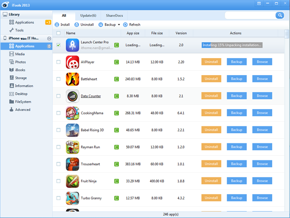Switch to the Update(6) tab
The height and width of the screenshot is (218, 290).
(88, 16)
